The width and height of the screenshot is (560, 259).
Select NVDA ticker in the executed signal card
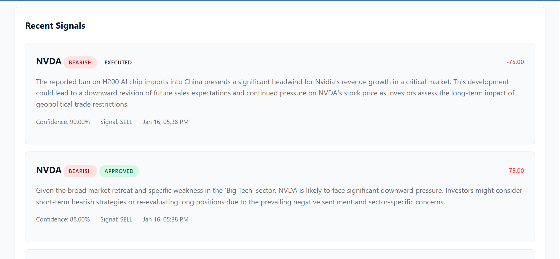click(x=49, y=61)
